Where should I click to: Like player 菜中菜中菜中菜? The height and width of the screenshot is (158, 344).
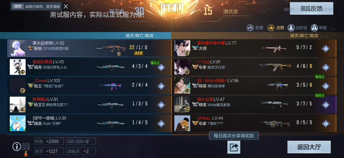pyautogui.click(x=325, y=49)
